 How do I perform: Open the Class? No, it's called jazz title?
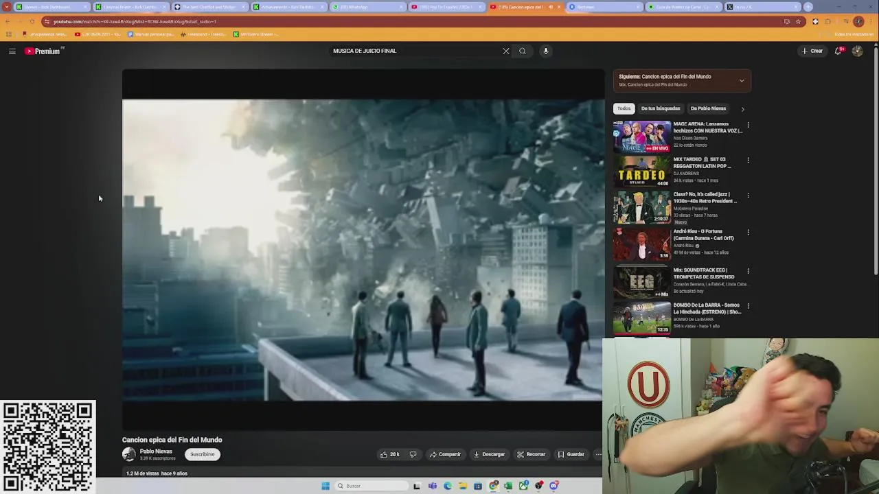705,198
